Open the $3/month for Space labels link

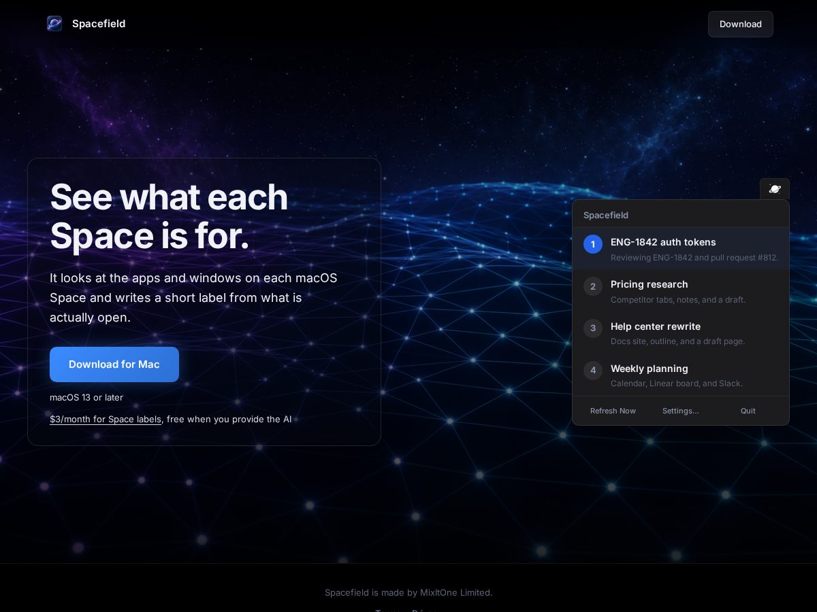point(106,419)
